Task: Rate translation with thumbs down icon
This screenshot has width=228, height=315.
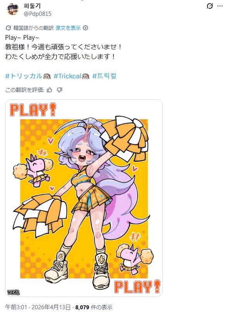Action: pos(60,90)
